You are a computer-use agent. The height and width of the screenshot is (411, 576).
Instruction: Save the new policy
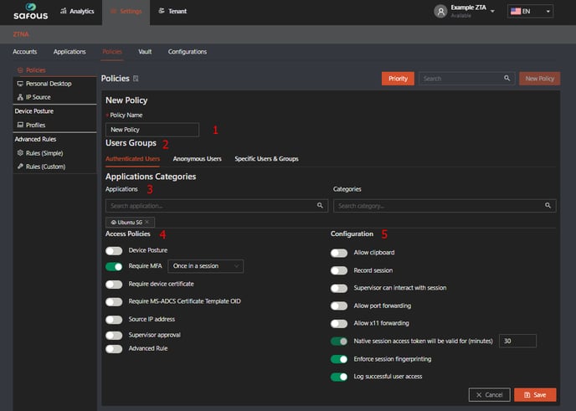535,395
